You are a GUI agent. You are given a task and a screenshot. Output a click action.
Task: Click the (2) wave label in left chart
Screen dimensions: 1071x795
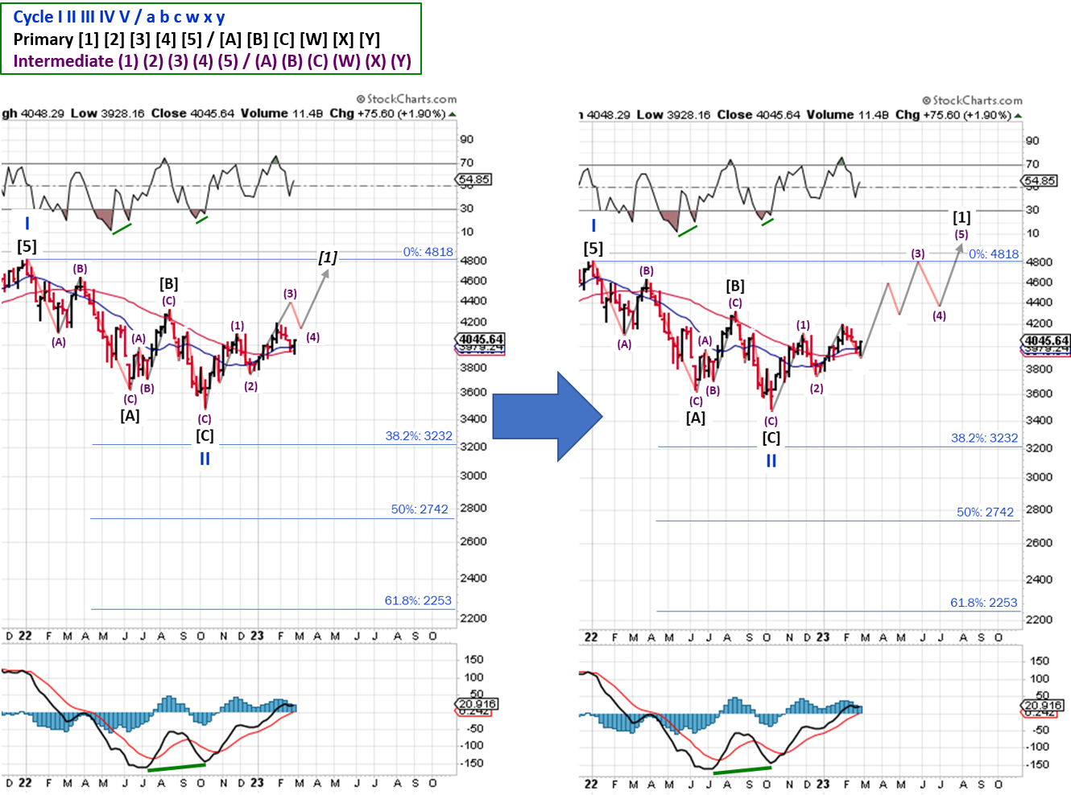pos(251,386)
